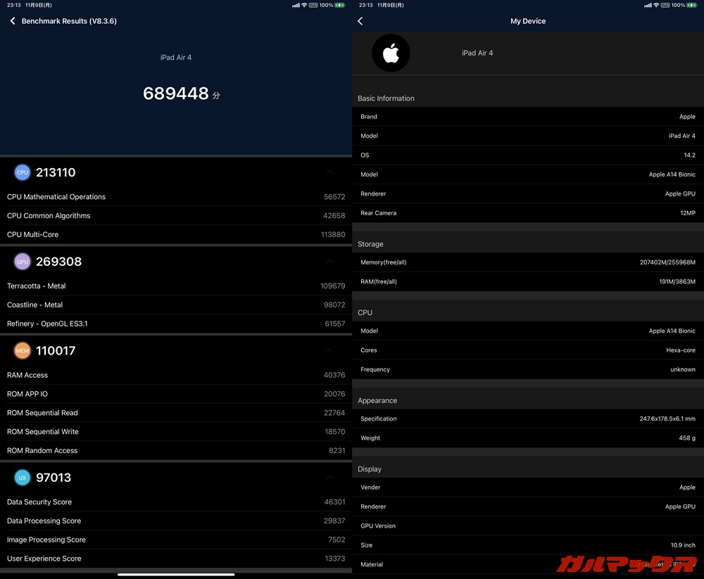
Task: Click the CPU score badge icon
Action: [22, 172]
